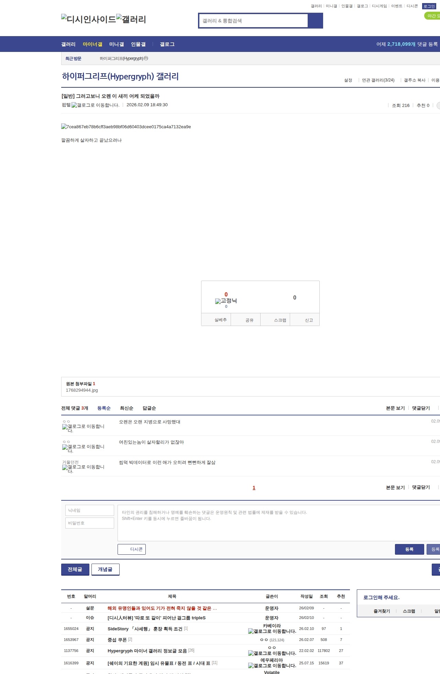Viewport: 440px width, 674px height.
Task: Report the post with the 신고 button
Action: click(305, 319)
